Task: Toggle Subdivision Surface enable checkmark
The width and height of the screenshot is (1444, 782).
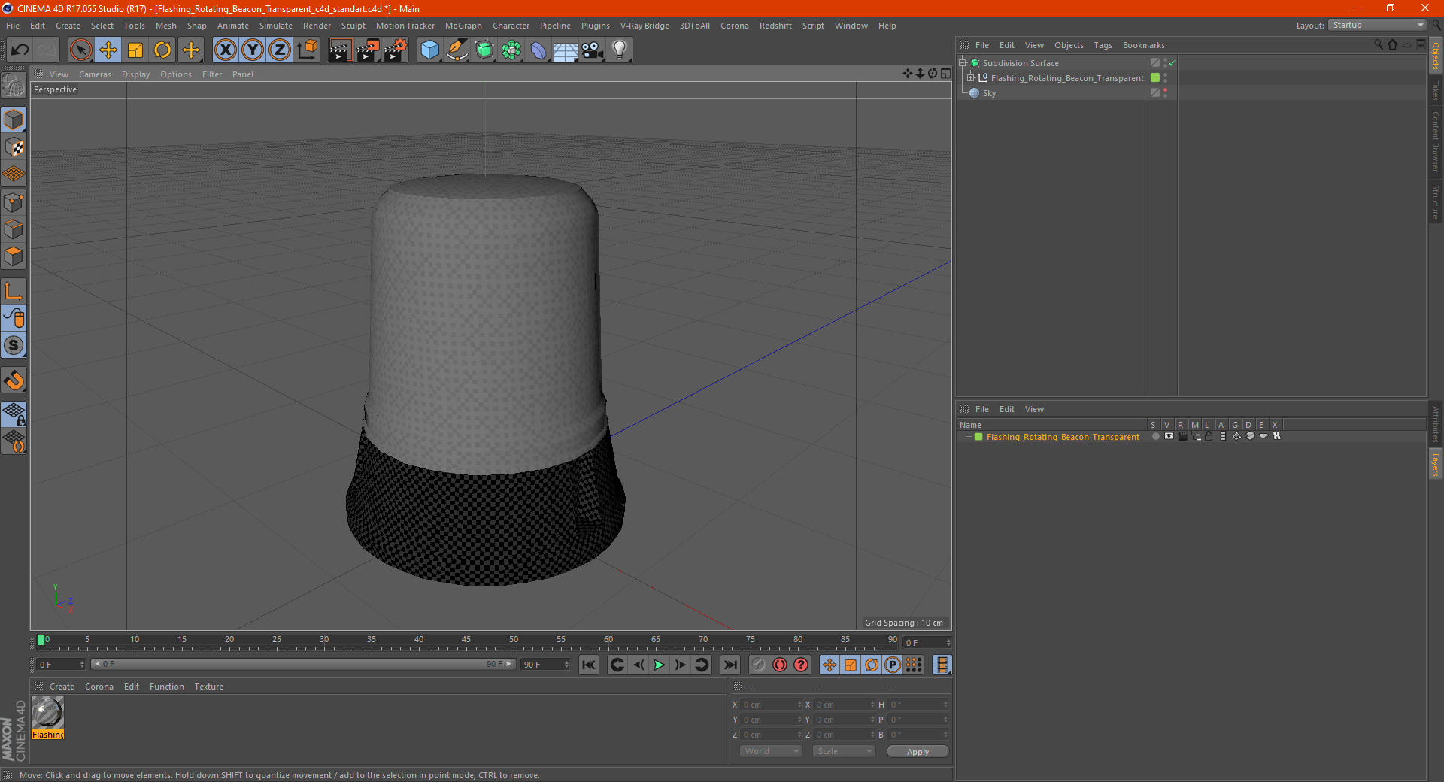Action: [x=1172, y=63]
